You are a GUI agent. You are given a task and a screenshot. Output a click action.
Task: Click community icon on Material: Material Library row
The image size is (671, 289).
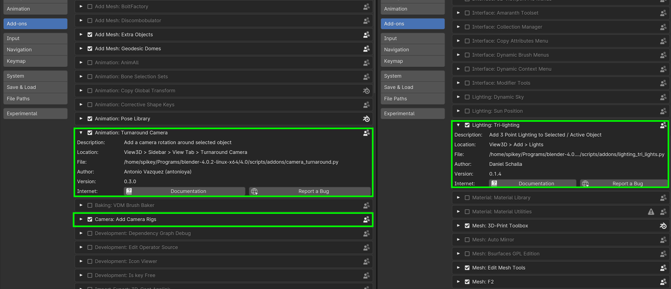(x=663, y=198)
